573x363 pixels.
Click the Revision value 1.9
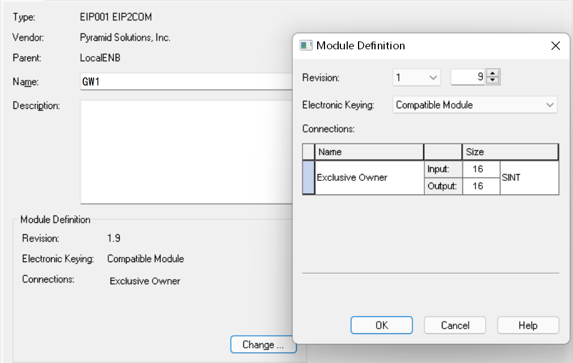tap(113, 238)
